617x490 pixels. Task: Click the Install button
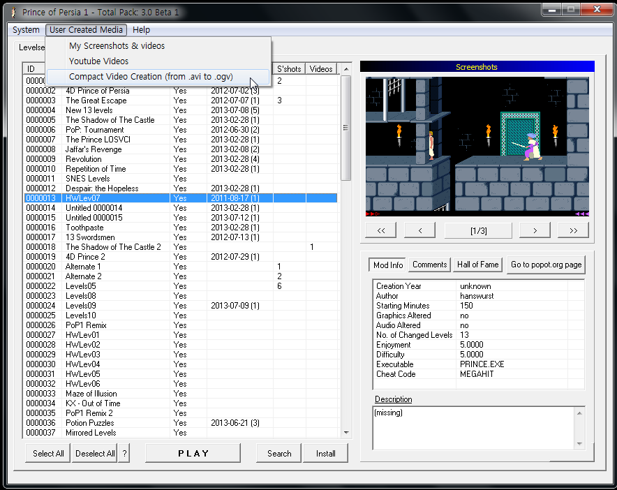point(326,454)
